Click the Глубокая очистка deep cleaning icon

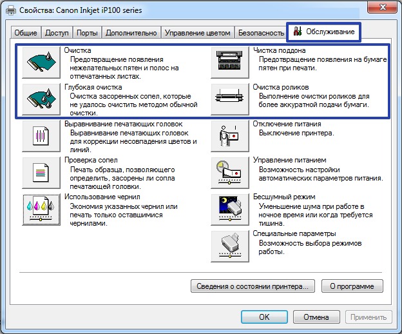41,99
